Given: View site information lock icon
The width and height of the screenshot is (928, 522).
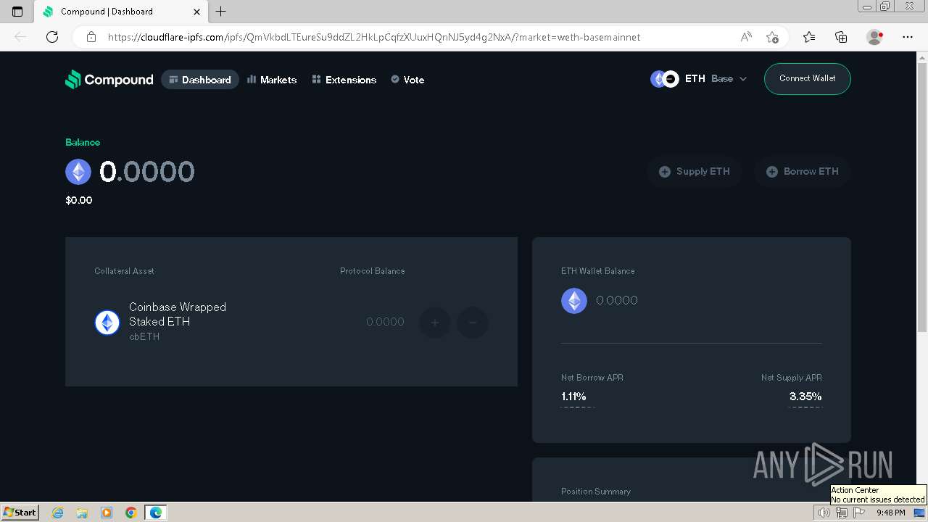Looking at the screenshot, I should click(x=91, y=37).
